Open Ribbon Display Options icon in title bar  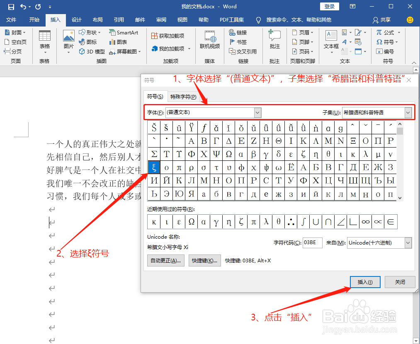[353, 7]
